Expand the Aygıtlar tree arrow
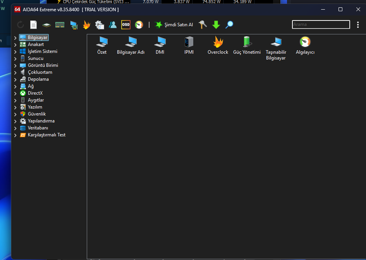 tap(15, 100)
